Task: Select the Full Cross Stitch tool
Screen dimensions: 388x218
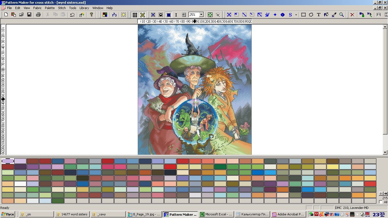Action: [229, 15]
